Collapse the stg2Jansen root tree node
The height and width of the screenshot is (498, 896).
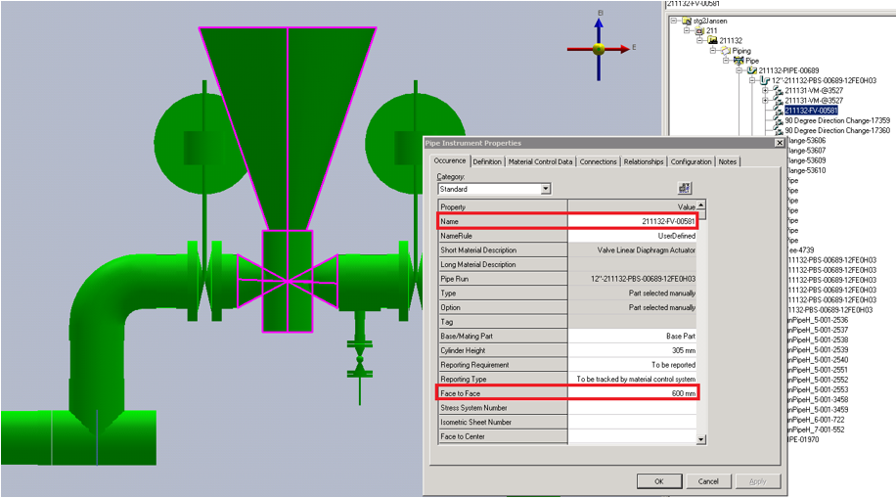click(x=673, y=21)
